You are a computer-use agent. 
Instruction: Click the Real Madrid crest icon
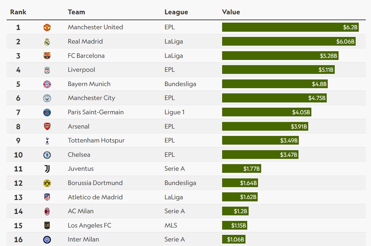click(x=47, y=42)
